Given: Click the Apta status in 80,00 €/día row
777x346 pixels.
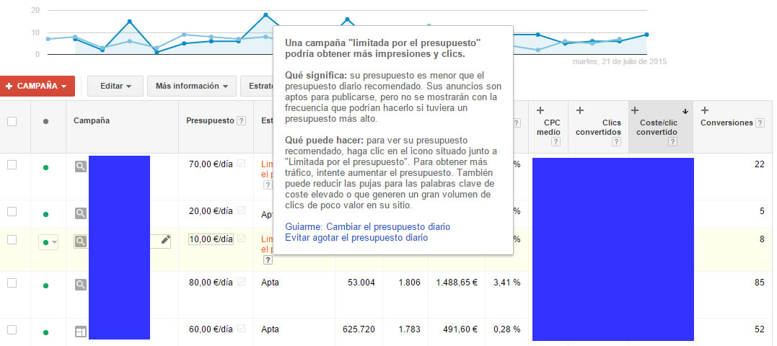Looking at the screenshot, I should 270,283.
